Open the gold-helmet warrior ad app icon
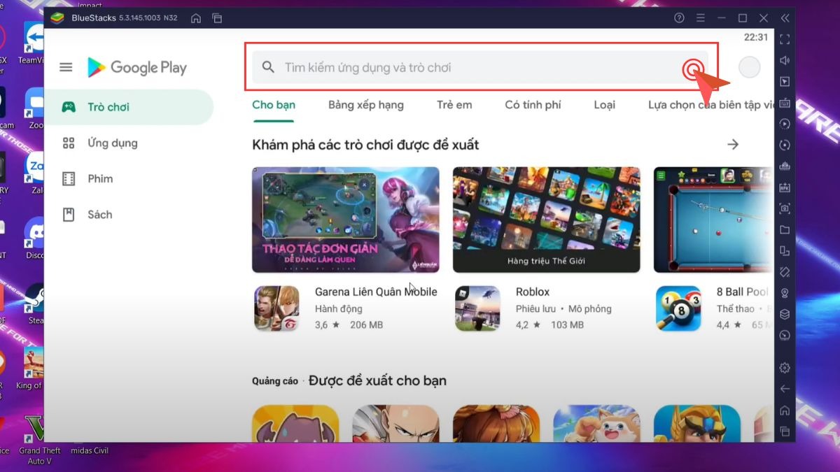This screenshot has width=840, height=472. click(x=697, y=424)
